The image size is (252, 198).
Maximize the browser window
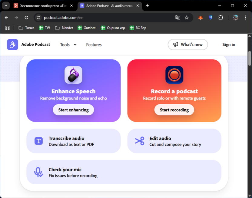pos(232,6)
